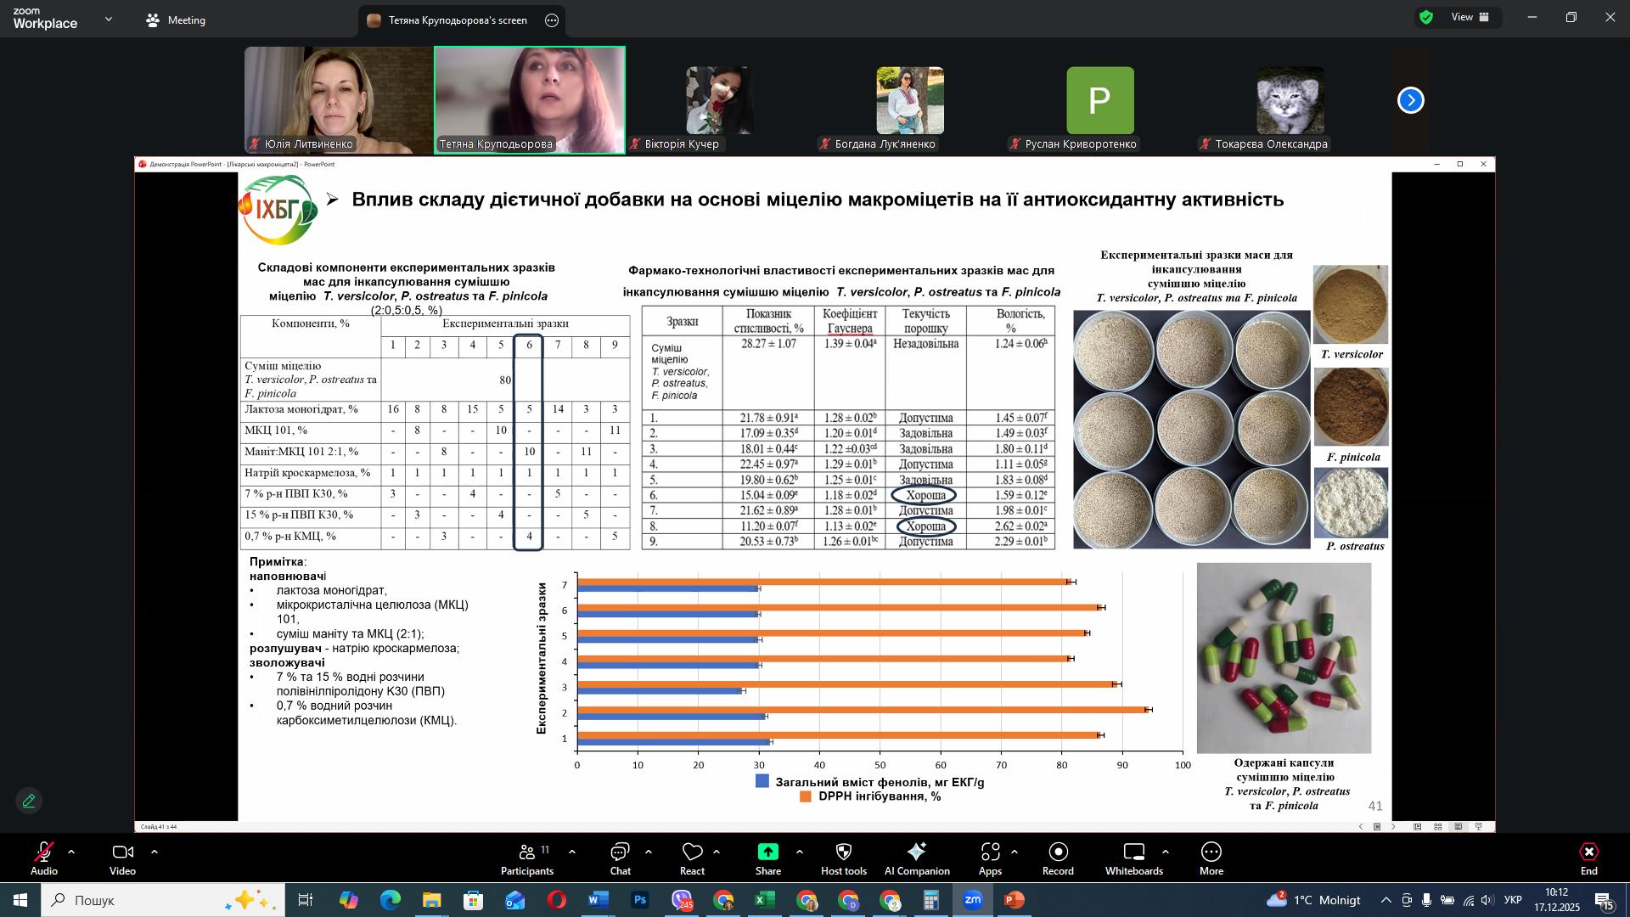Open Host tools shield icon
1630x917 pixels.
(x=843, y=858)
